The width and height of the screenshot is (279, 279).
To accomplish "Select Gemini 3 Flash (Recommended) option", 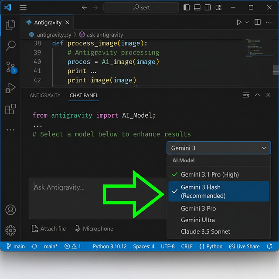I will (218, 191).
